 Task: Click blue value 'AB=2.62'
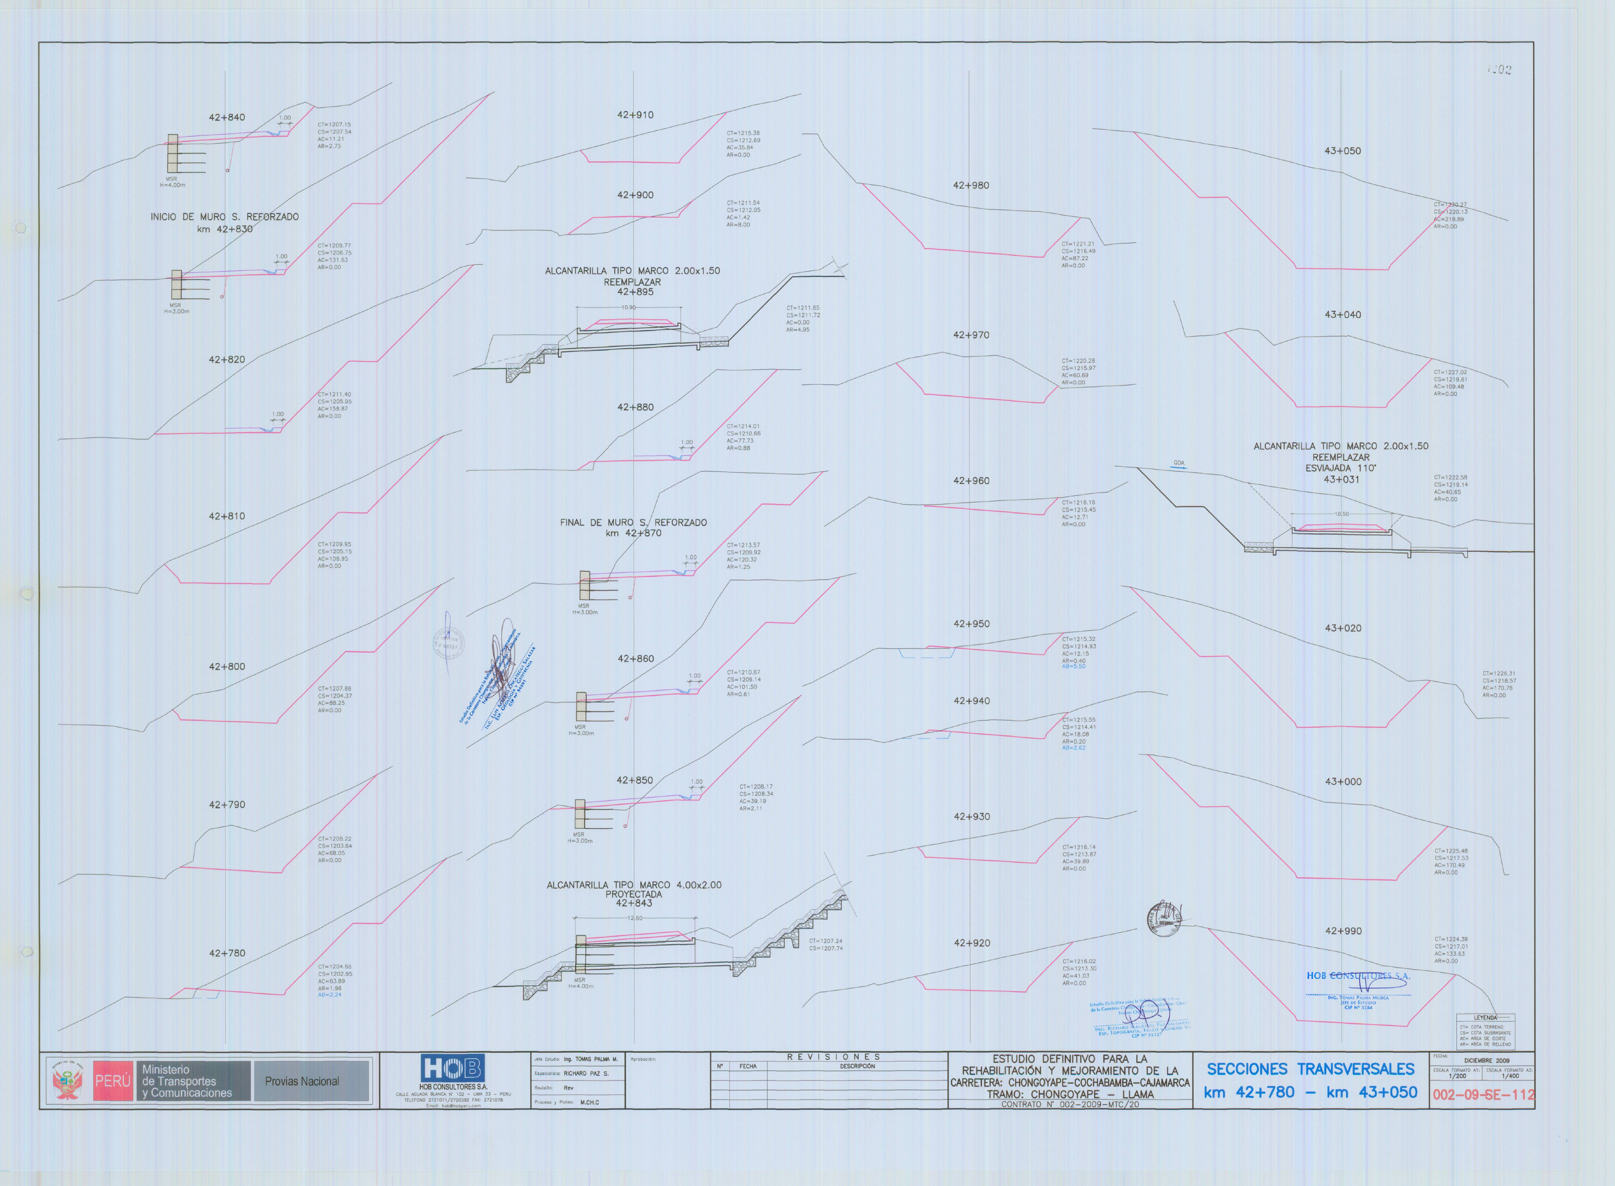(x=1074, y=748)
